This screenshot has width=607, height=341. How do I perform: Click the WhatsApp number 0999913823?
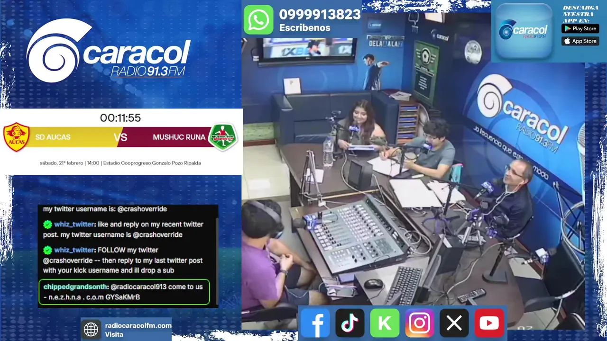320,15
